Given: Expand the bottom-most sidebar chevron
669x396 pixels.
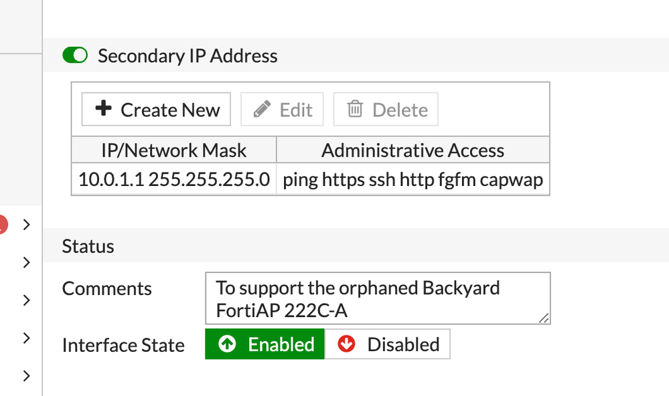Looking at the screenshot, I should [27, 376].
